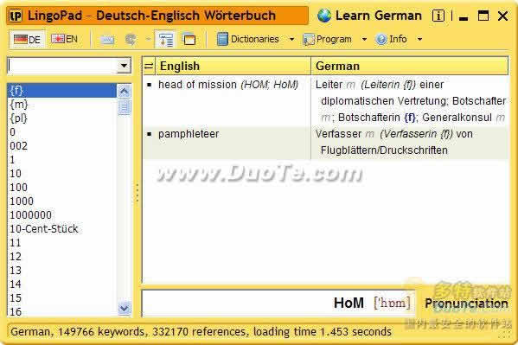Click the keyword list scroll up arrow
The image size is (518, 345).
coord(124,91)
